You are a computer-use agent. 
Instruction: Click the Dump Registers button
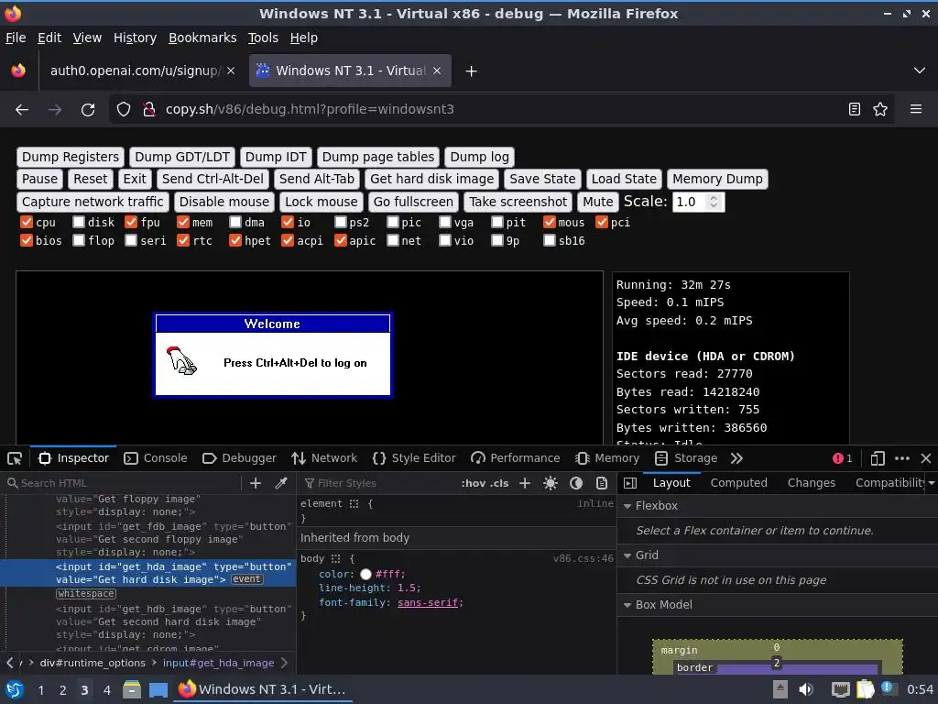[x=71, y=157]
